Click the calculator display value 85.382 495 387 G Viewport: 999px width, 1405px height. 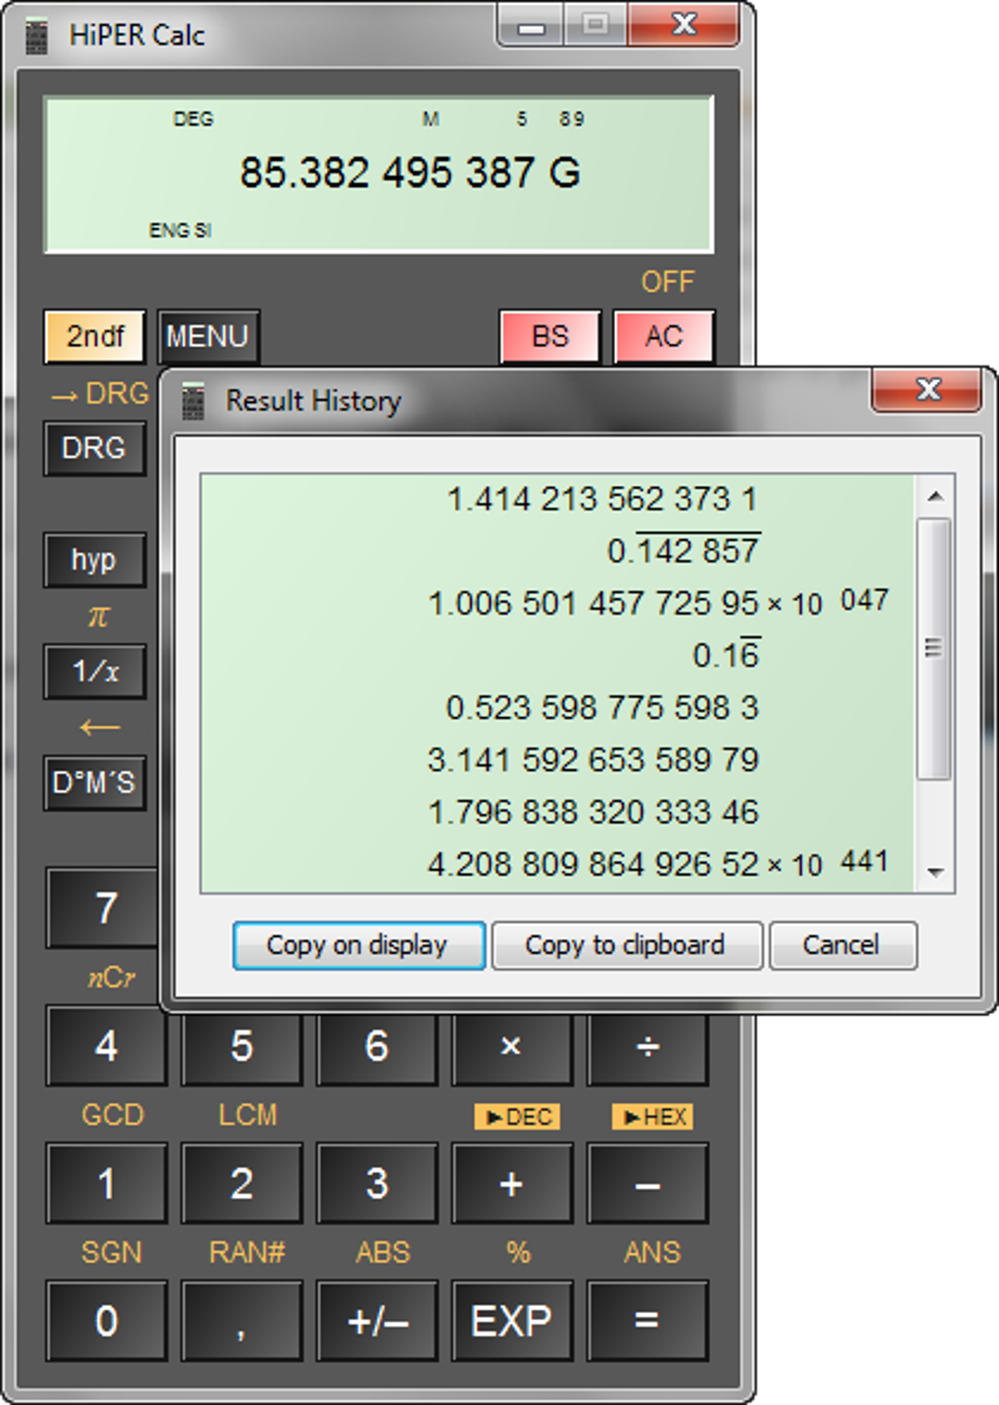tap(410, 172)
